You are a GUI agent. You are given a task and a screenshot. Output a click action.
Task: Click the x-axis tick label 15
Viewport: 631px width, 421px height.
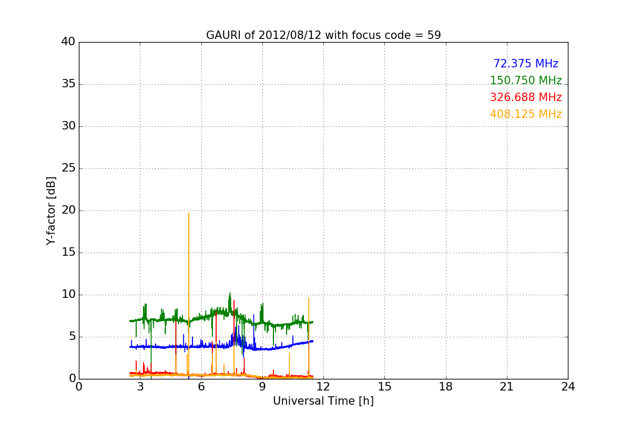[384, 387]
